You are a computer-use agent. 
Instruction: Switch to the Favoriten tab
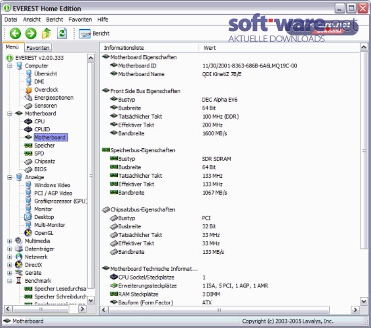coord(38,48)
